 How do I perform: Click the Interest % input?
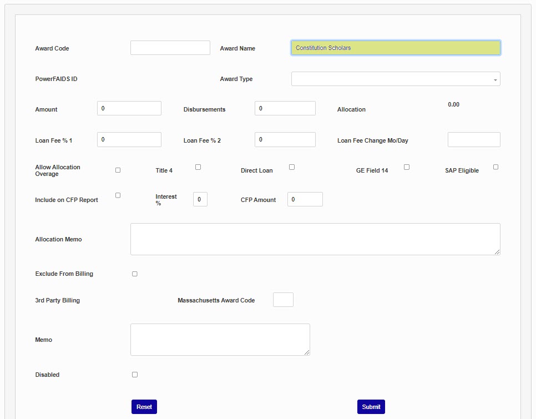tap(200, 199)
